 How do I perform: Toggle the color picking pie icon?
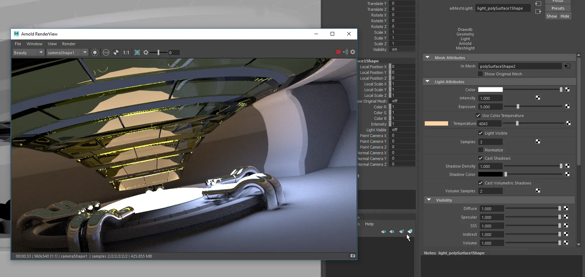click(x=116, y=52)
